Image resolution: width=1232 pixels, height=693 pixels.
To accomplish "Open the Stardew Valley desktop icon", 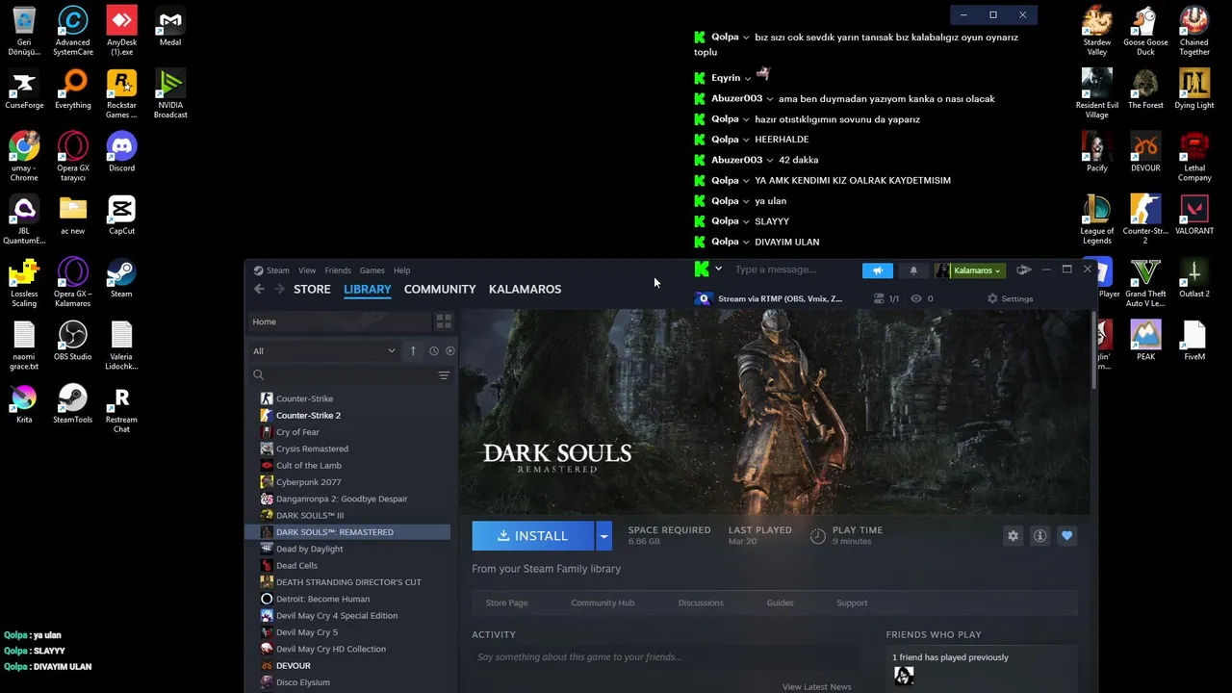I will pos(1097,31).
